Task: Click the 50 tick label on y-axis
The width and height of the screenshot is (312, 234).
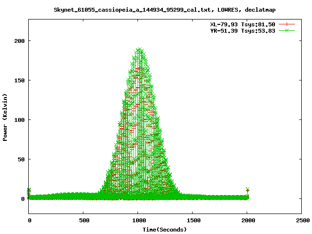Action: (21, 159)
